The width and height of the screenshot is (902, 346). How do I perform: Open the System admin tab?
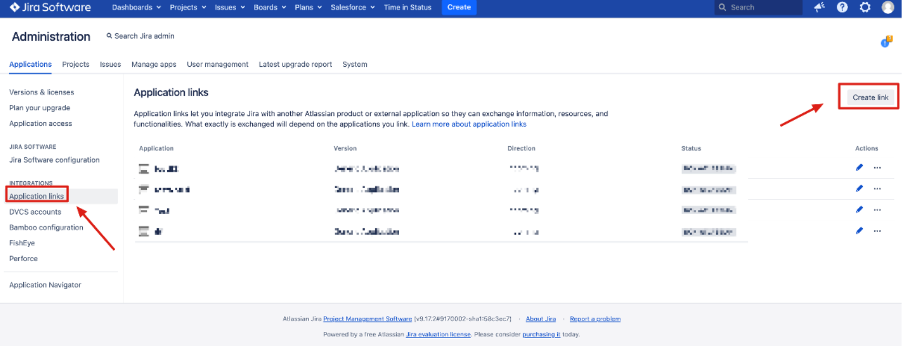click(355, 65)
